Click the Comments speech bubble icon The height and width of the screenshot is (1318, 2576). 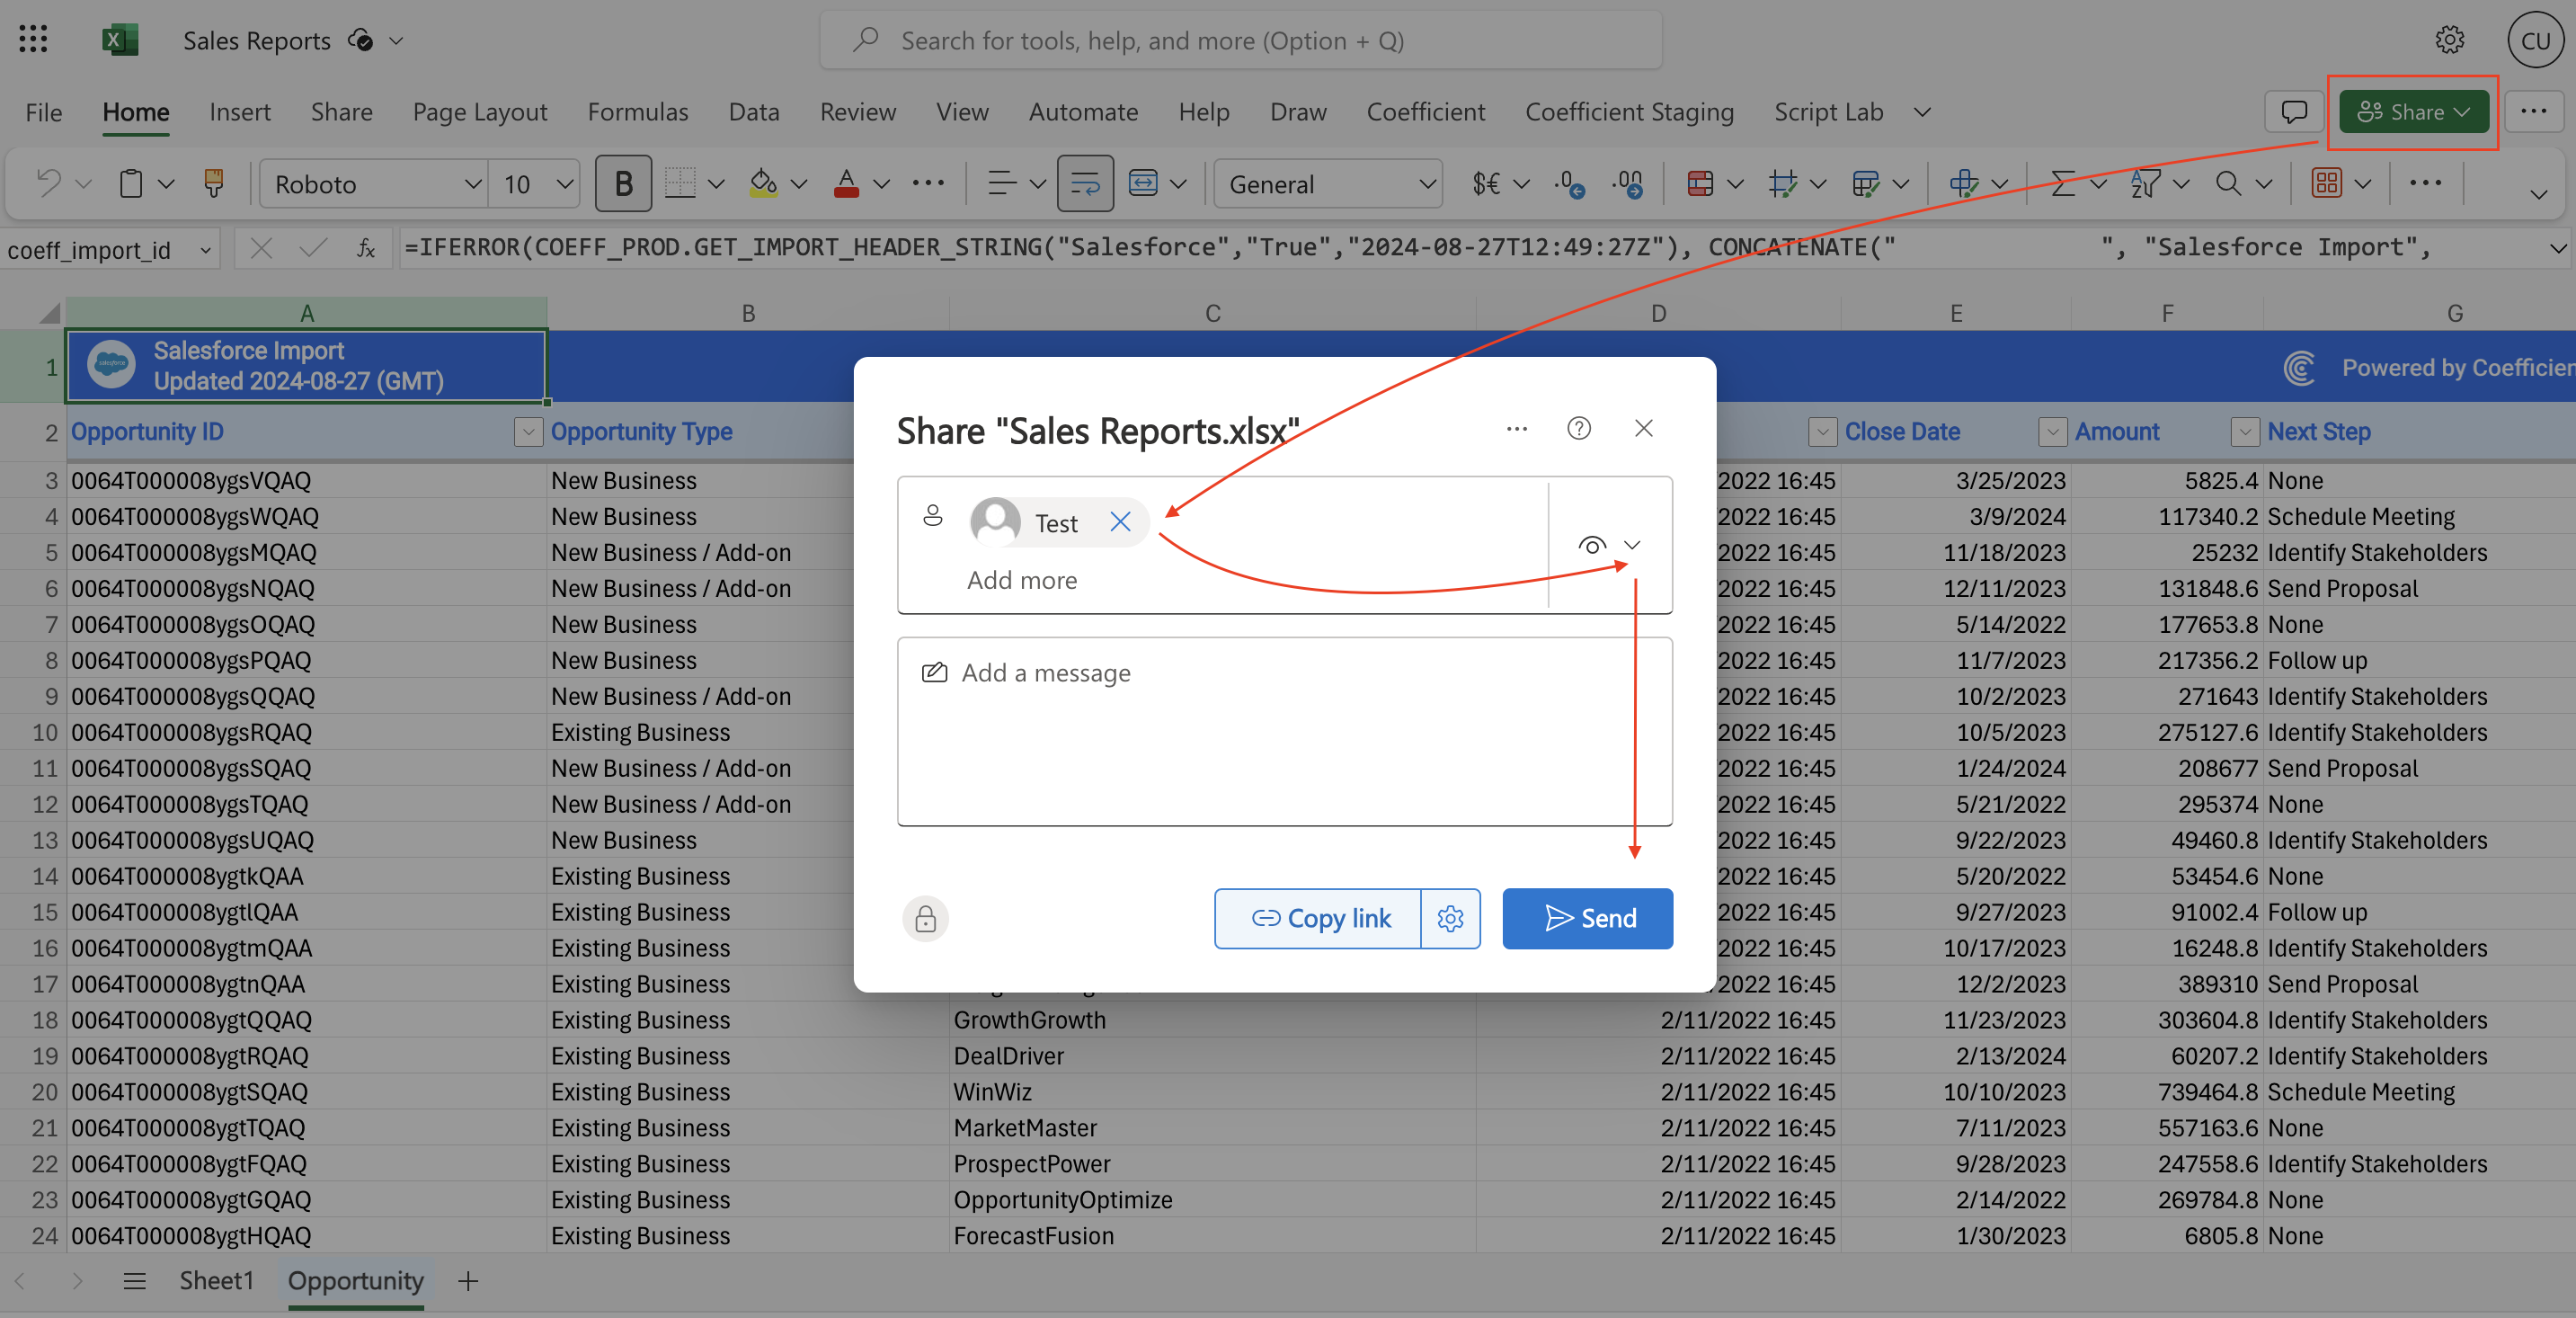point(2293,111)
